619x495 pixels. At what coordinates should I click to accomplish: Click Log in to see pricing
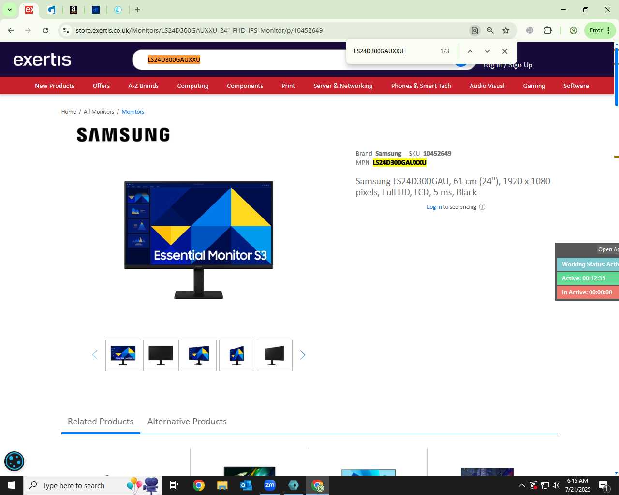pyautogui.click(x=434, y=207)
